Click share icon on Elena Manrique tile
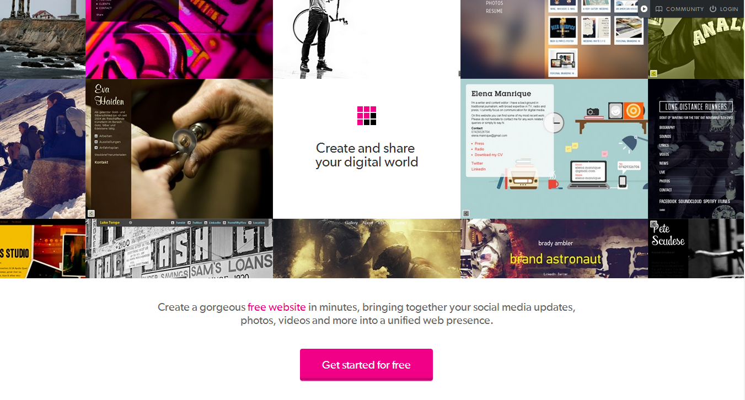 coord(466,213)
